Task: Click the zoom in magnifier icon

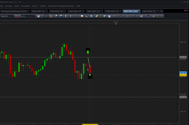Action: tap(57, 16)
